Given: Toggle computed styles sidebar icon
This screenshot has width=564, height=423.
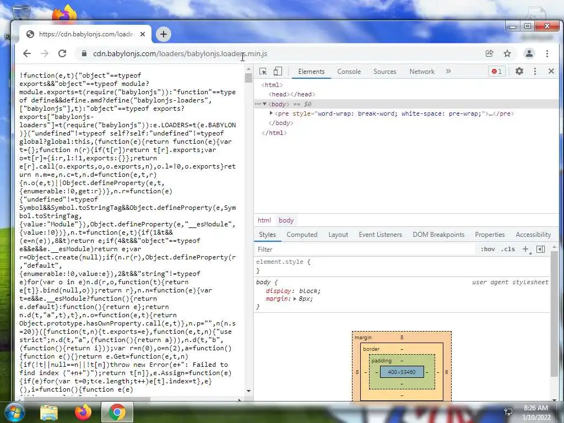Looking at the screenshot, I should (540, 249).
